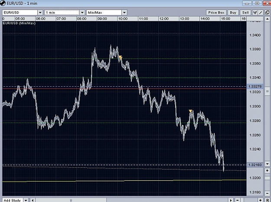Click the window app icon in the title bar
The image size is (271, 202).
(x=3, y=3)
